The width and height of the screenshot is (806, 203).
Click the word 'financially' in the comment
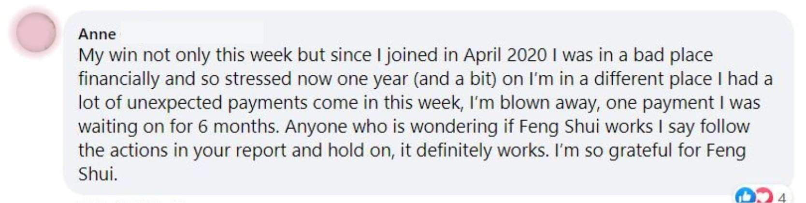pos(119,79)
